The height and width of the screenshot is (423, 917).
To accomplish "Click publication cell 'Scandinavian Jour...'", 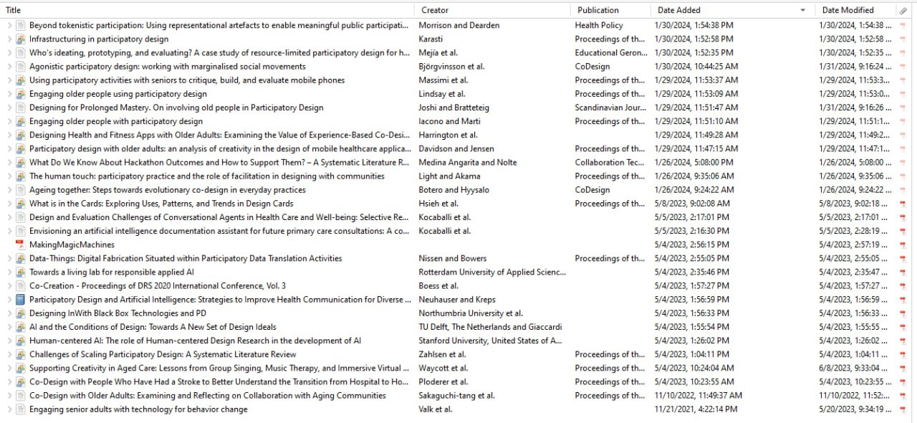I will click(x=610, y=108).
